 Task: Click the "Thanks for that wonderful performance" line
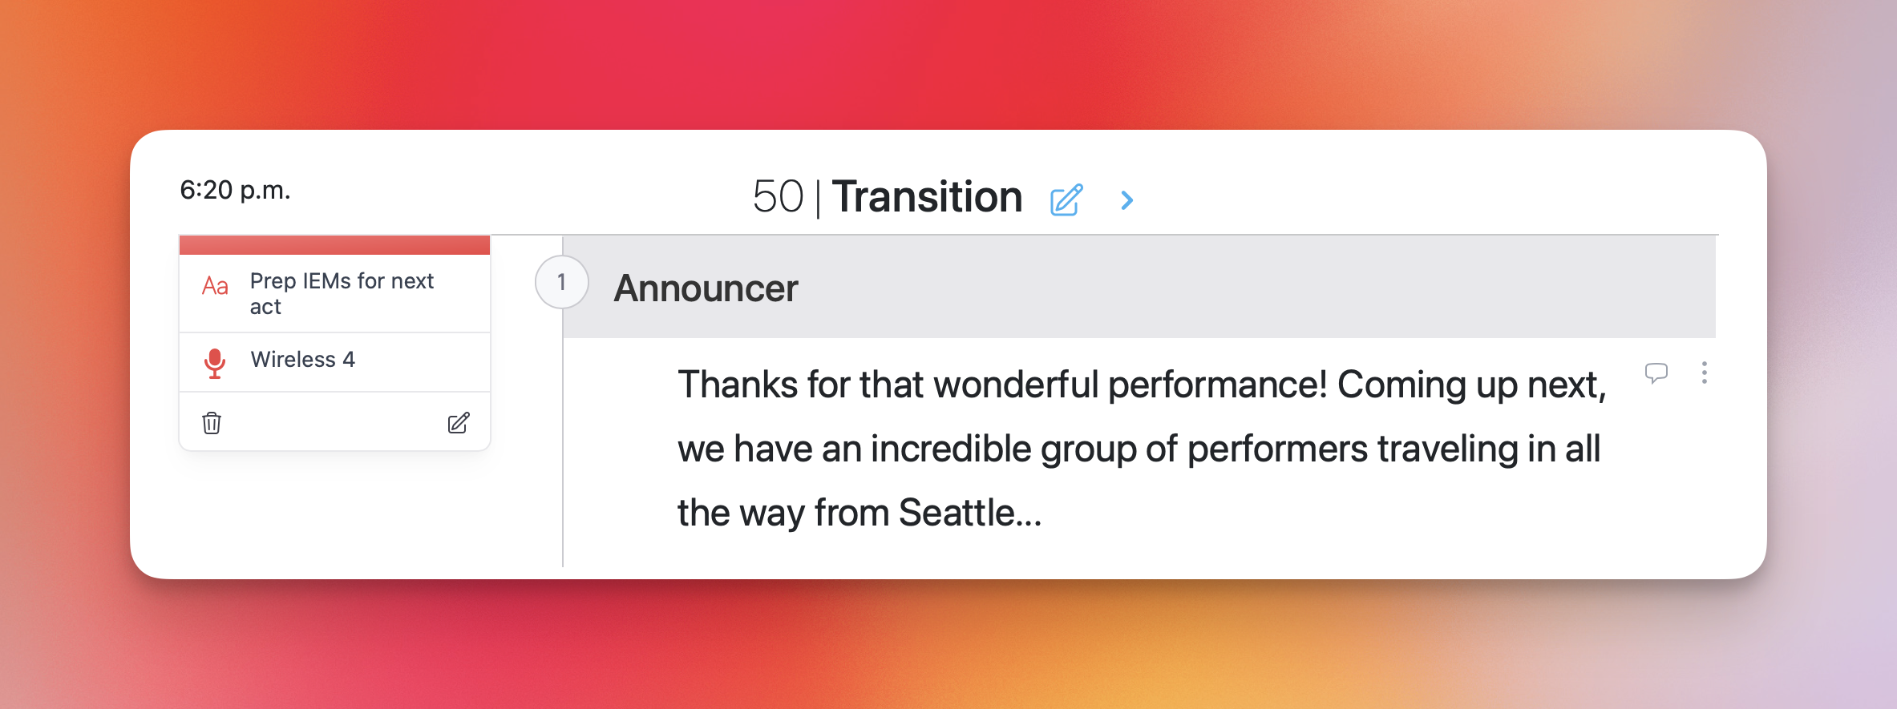(1142, 385)
